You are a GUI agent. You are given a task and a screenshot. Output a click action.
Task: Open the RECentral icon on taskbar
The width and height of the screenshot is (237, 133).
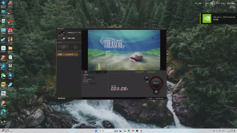click(x=137, y=131)
